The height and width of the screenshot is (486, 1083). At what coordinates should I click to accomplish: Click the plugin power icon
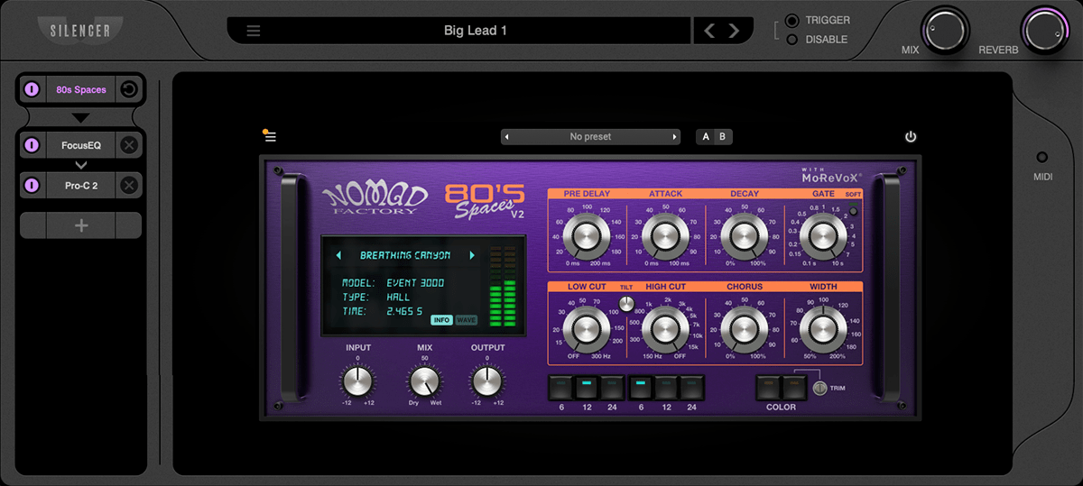pyautogui.click(x=911, y=137)
